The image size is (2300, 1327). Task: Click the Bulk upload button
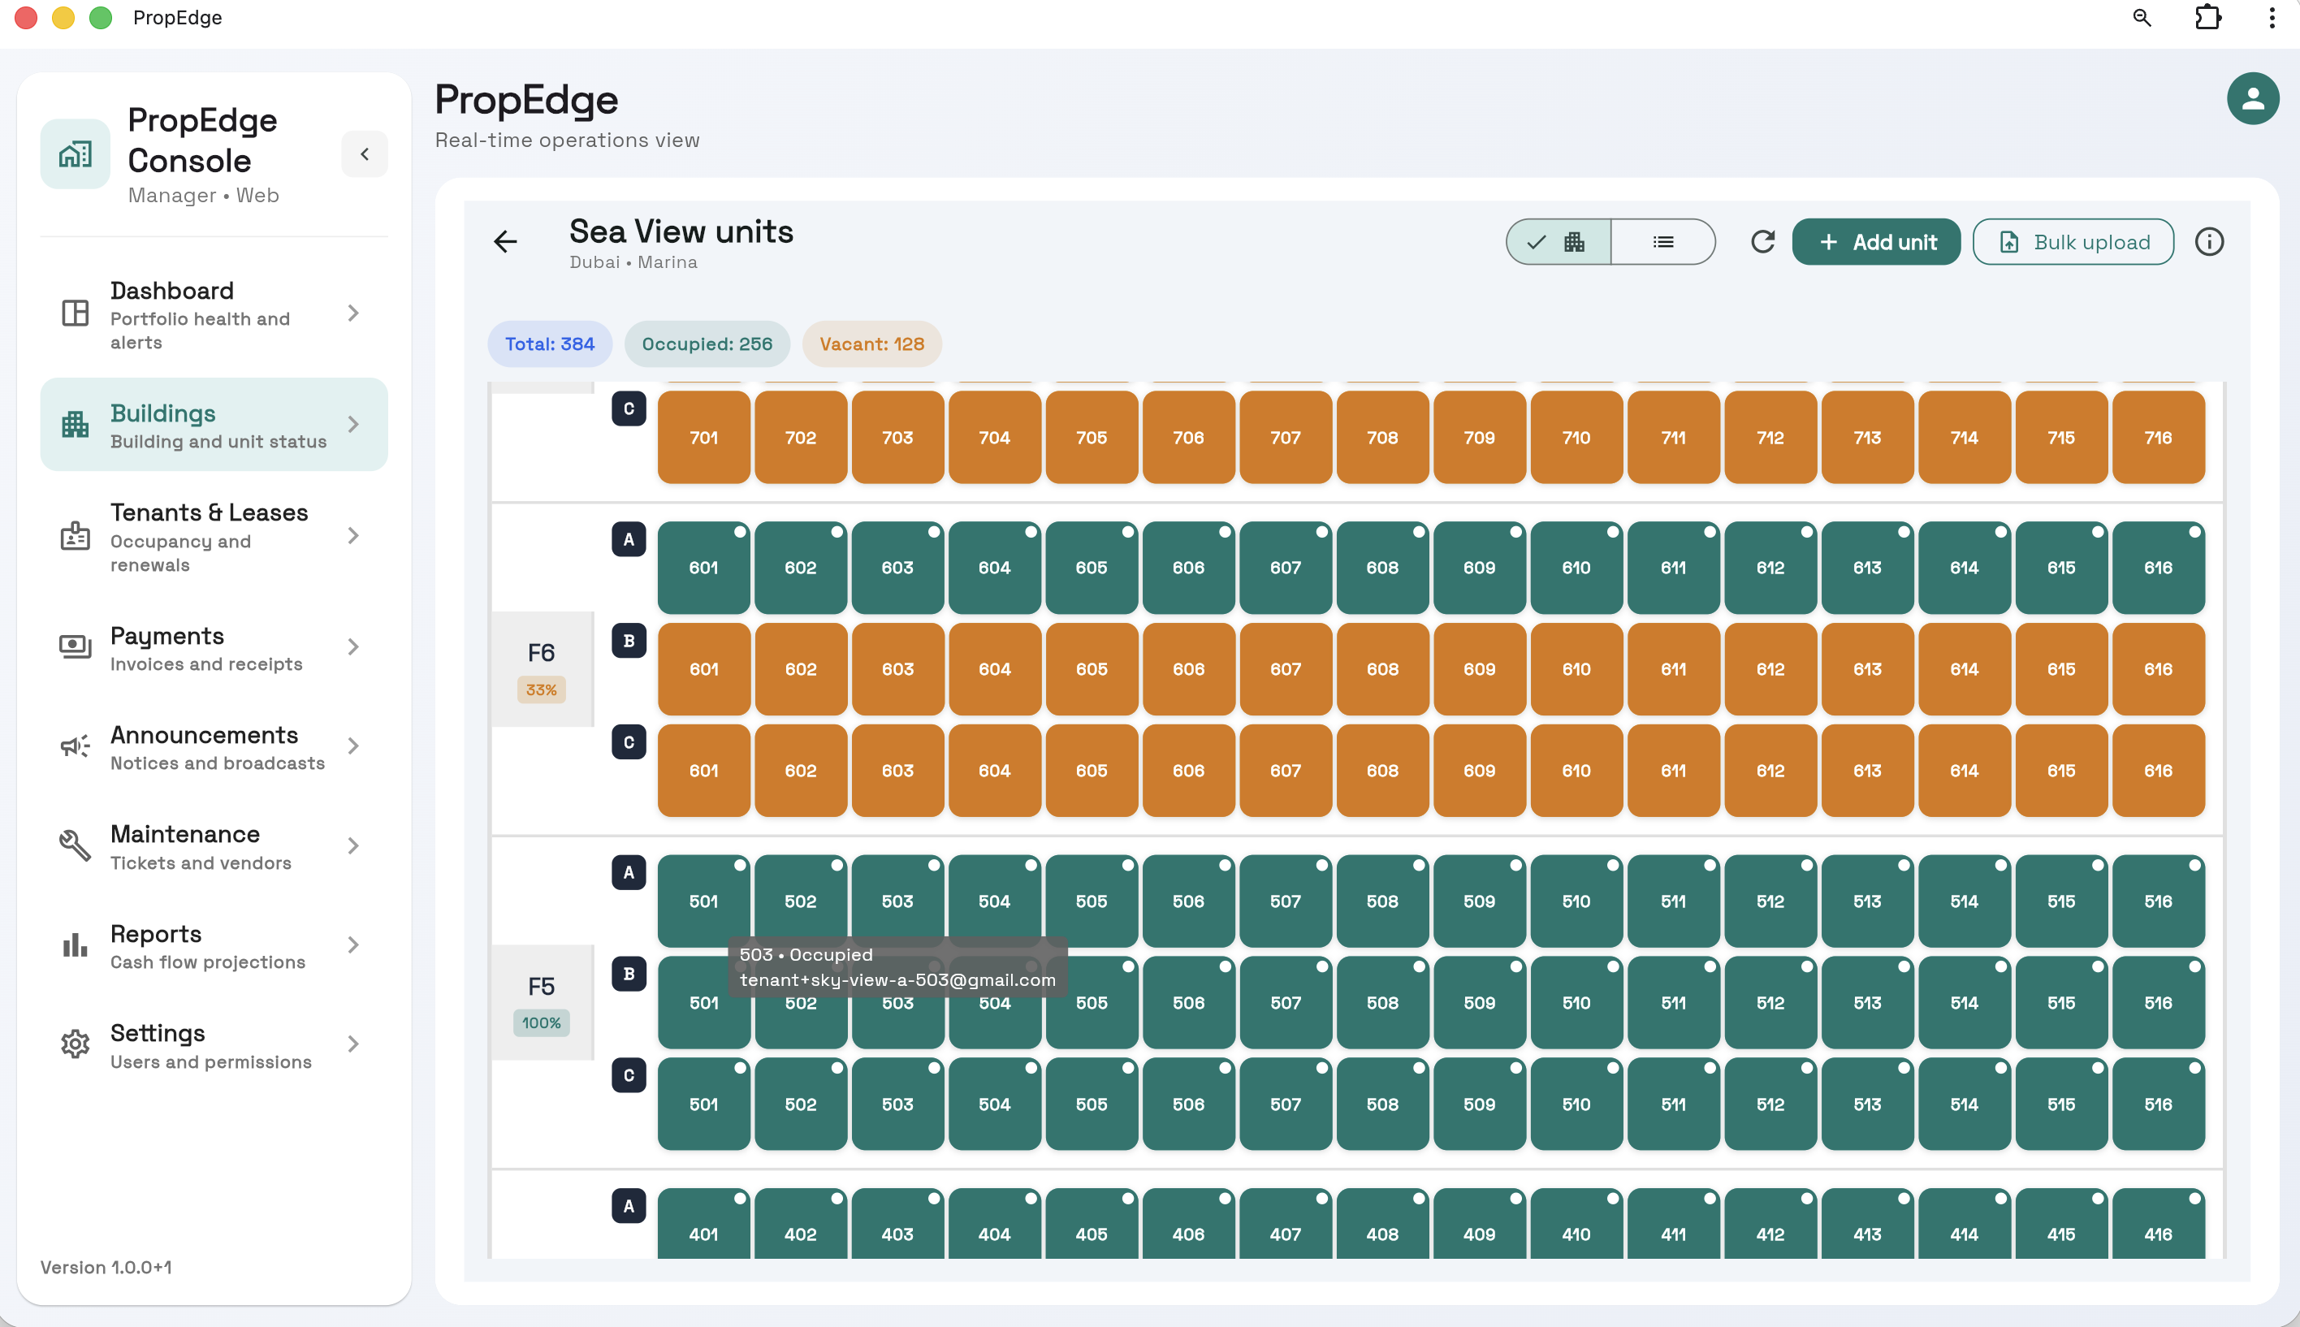point(2072,241)
